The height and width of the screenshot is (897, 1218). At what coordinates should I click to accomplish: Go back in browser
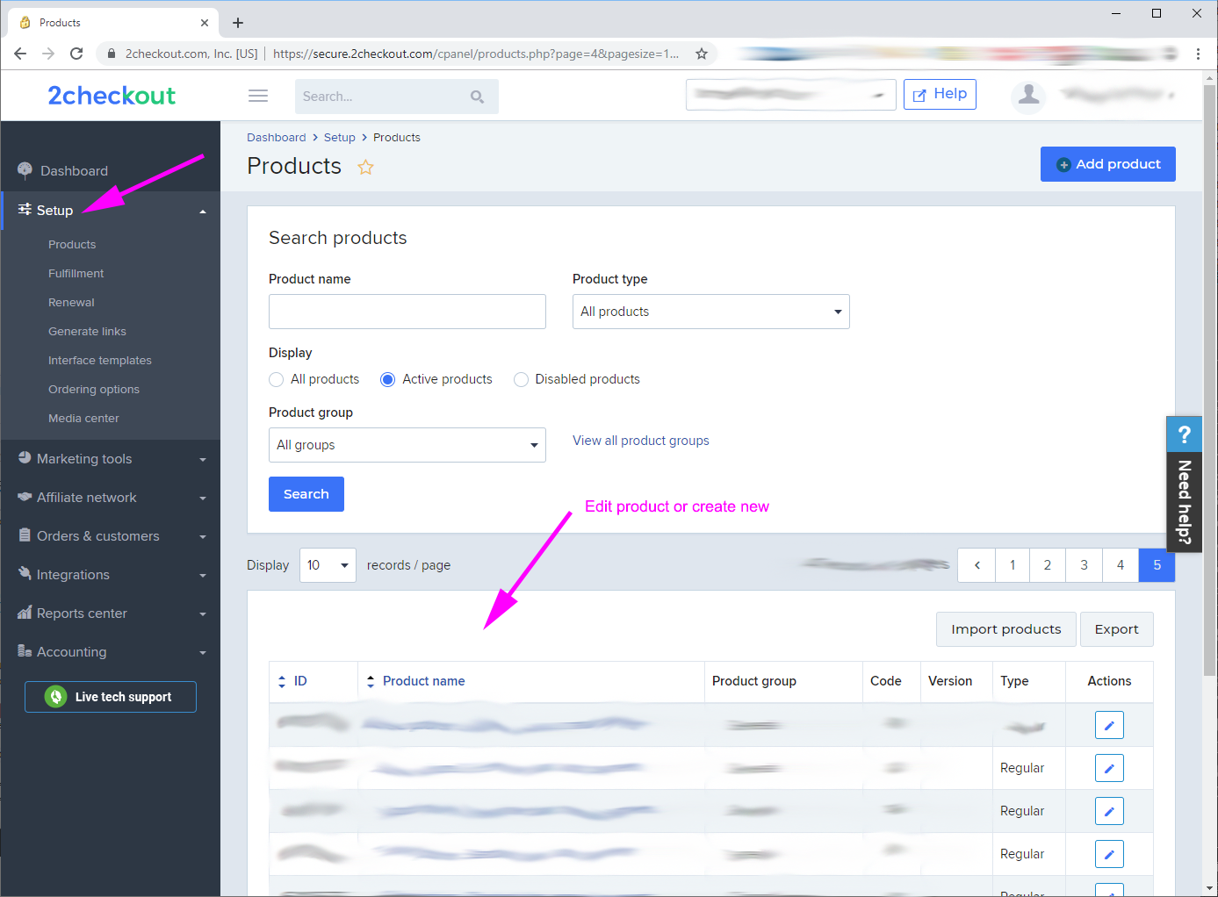pyautogui.click(x=20, y=54)
